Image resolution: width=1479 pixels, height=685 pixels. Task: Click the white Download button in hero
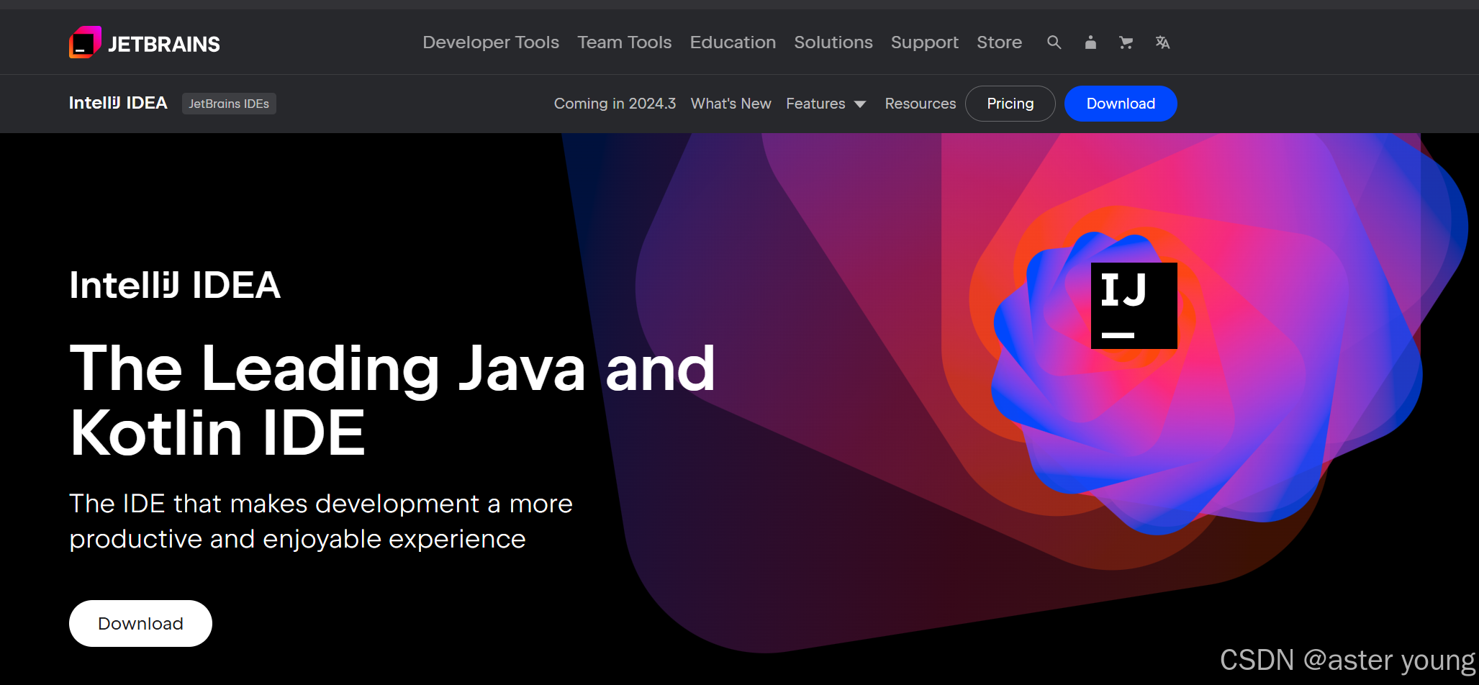(140, 623)
